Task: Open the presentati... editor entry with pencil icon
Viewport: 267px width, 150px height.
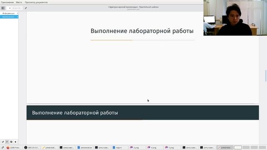Action: click(x=49, y=147)
